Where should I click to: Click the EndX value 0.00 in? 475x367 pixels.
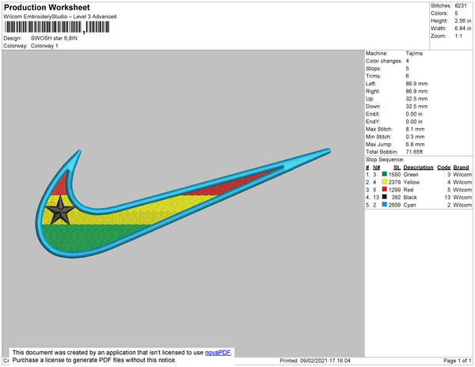point(414,114)
